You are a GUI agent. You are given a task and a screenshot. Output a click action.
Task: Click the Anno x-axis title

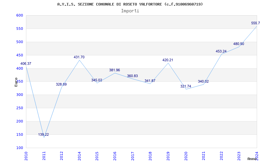click(x=252, y=159)
